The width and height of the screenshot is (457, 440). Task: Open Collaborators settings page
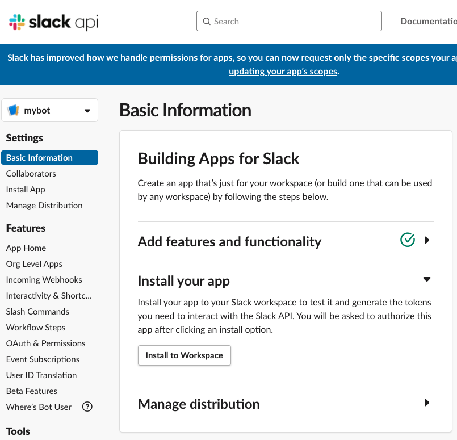coord(31,174)
